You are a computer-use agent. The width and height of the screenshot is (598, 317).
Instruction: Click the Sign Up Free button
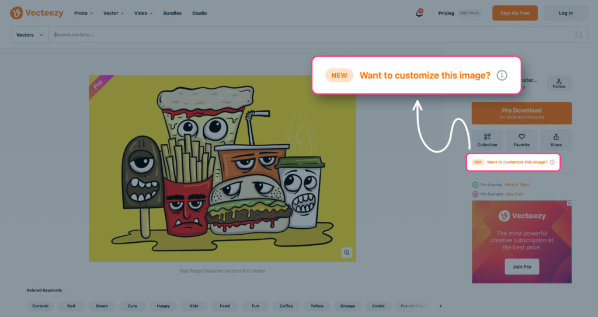(515, 13)
